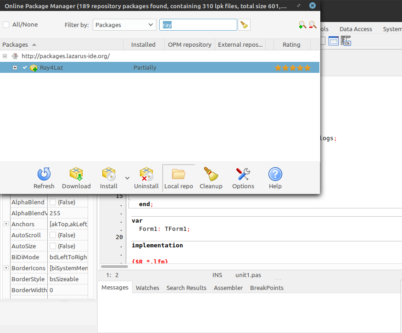Toggle the Ray4Laz package checkmark

point(25,67)
